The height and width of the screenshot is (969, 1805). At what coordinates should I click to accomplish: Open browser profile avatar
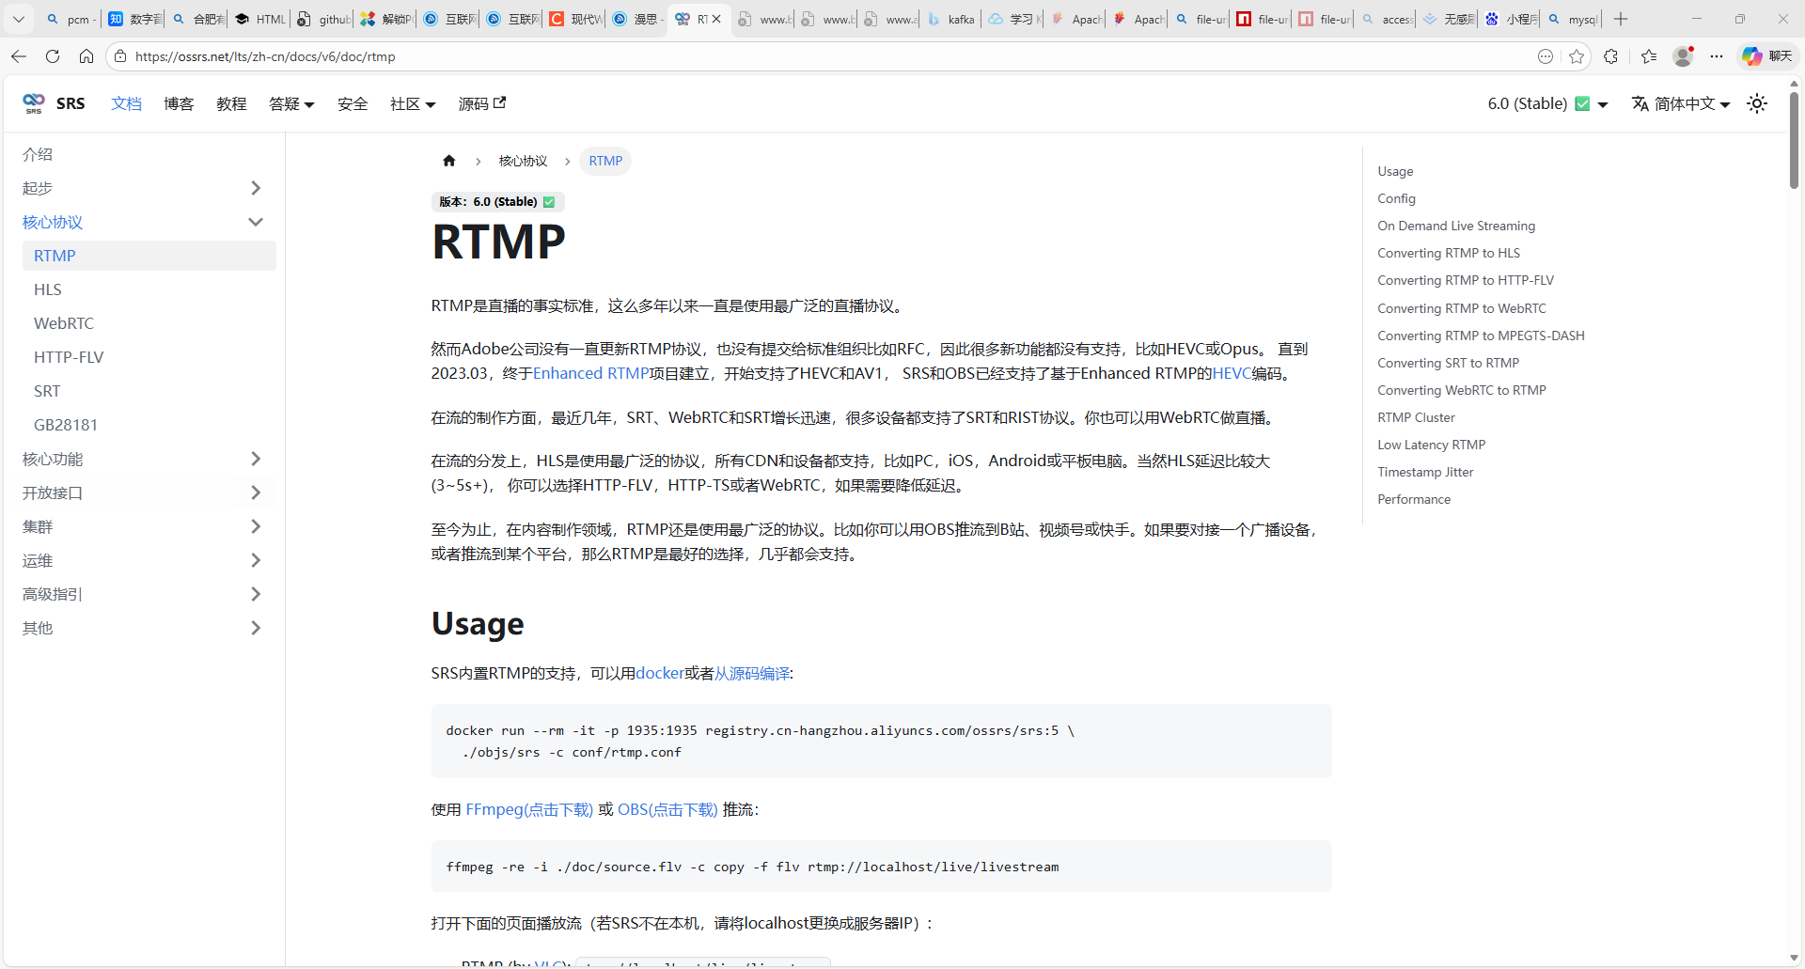(1683, 56)
